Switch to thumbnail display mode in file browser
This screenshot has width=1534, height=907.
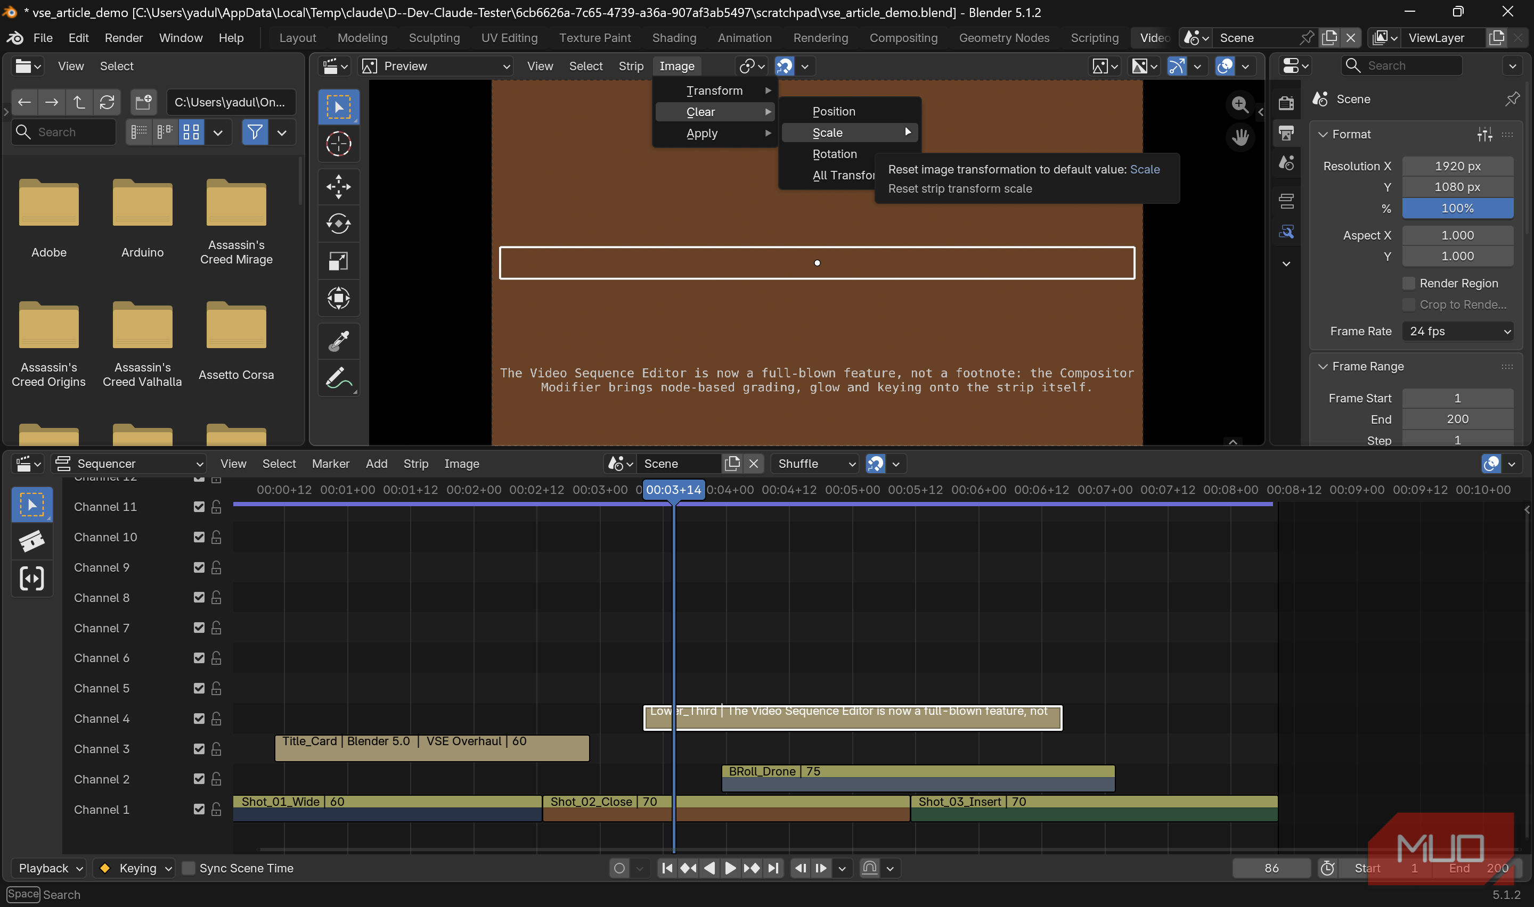[x=191, y=132]
